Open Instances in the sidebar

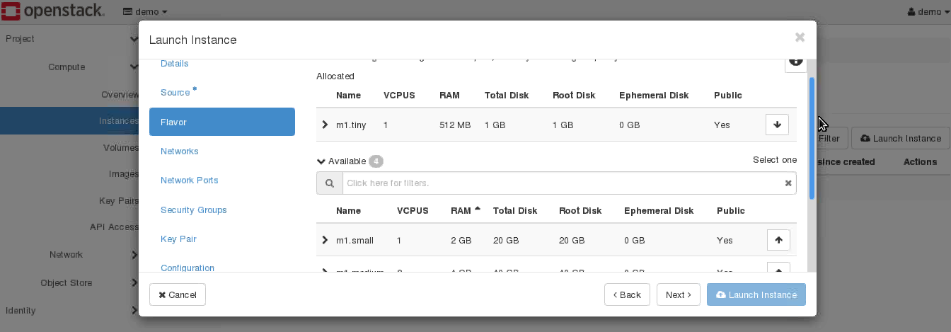[69, 121]
